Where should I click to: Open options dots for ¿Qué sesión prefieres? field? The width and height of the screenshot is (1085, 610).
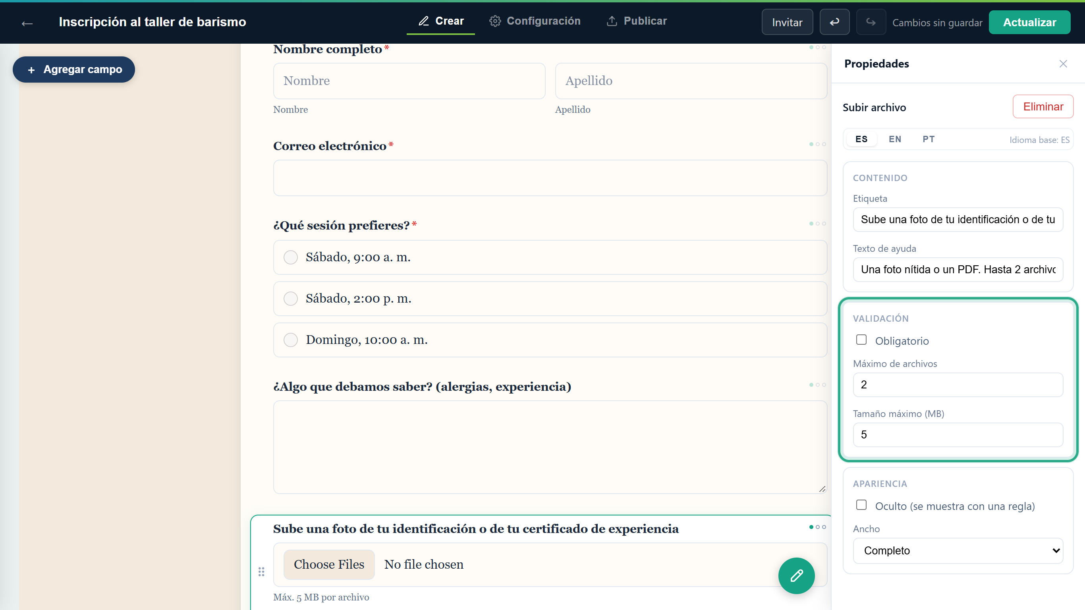pos(817,223)
